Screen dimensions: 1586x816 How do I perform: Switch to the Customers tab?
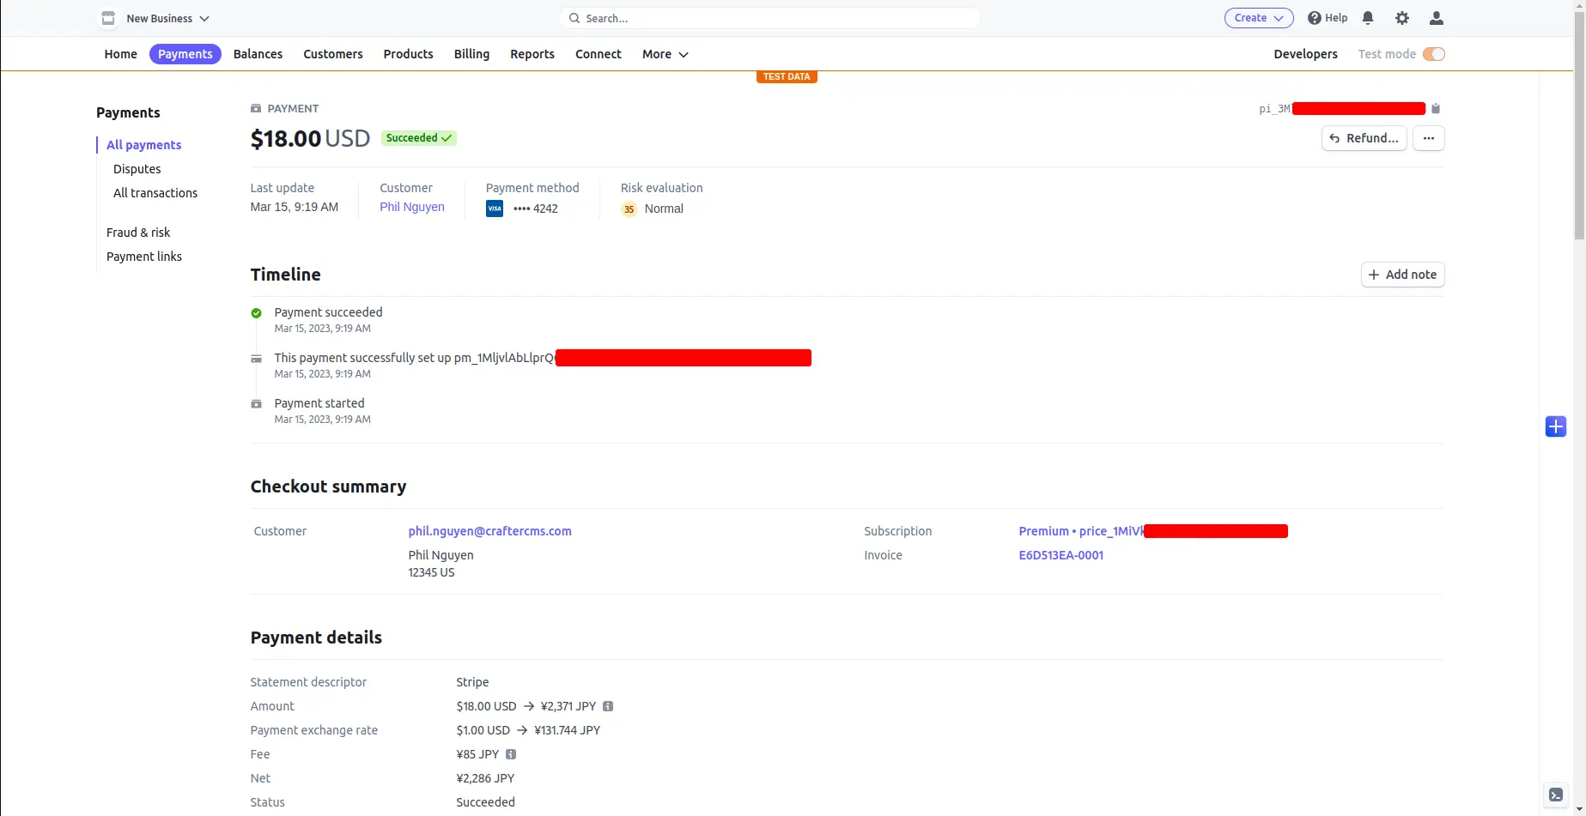pos(332,54)
